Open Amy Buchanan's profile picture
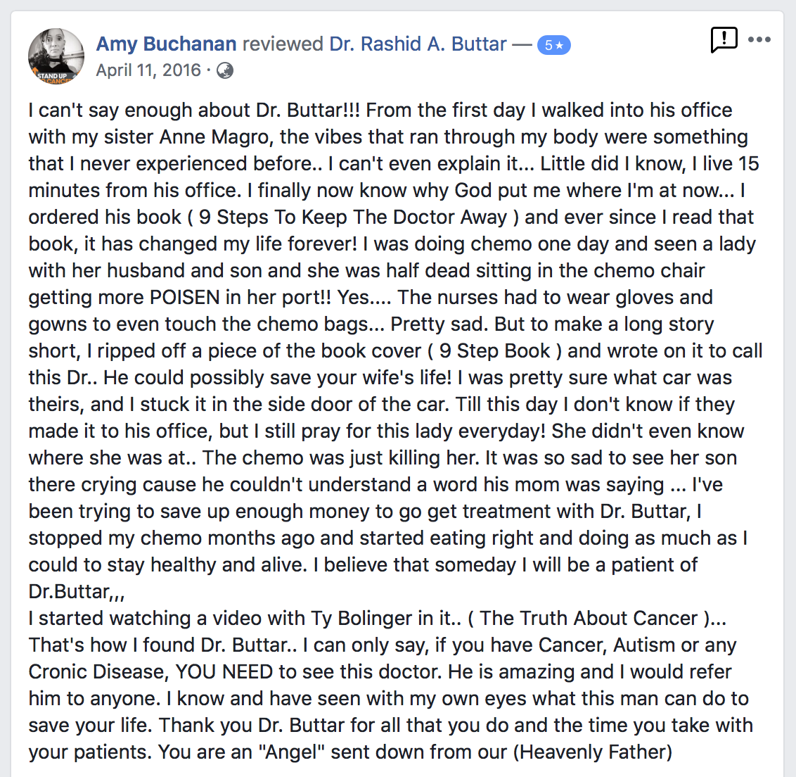The width and height of the screenshot is (796, 777). coord(56,56)
